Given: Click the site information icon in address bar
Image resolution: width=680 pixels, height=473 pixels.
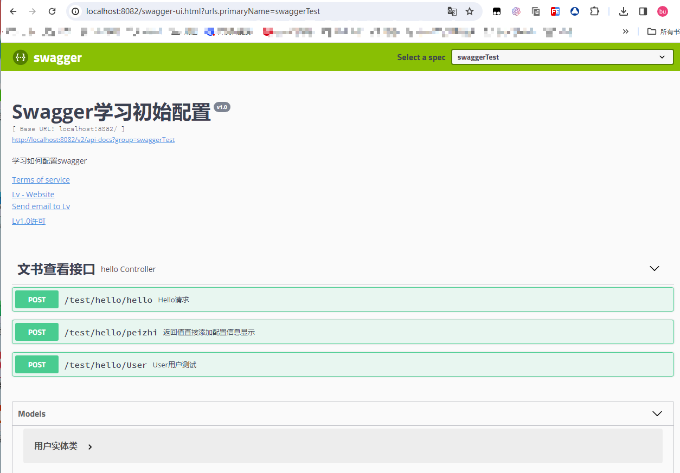Looking at the screenshot, I should click(x=76, y=11).
